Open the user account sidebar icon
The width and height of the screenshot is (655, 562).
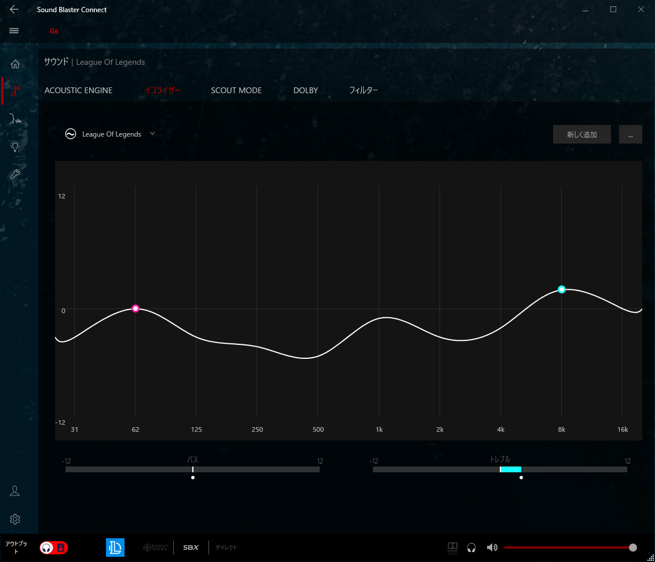14,491
